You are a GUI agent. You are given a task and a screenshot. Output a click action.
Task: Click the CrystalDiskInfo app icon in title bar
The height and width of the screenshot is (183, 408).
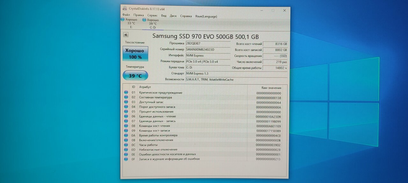(x=125, y=10)
